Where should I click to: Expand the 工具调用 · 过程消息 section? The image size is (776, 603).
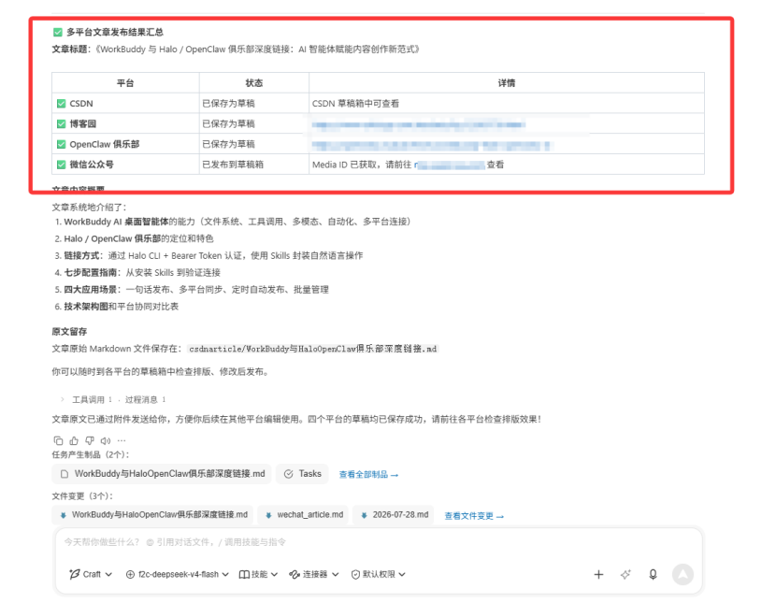click(113, 400)
